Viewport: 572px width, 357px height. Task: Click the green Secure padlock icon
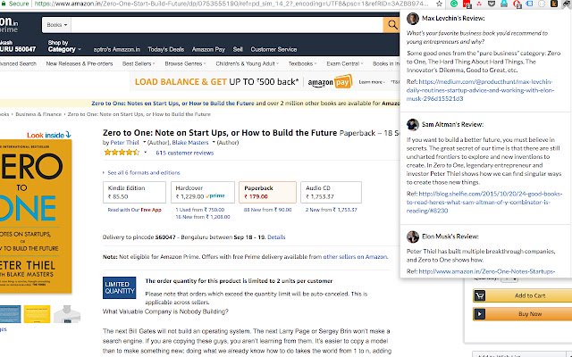coord(4,5)
